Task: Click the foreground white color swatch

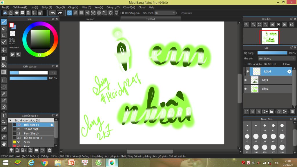Action: point(12,25)
